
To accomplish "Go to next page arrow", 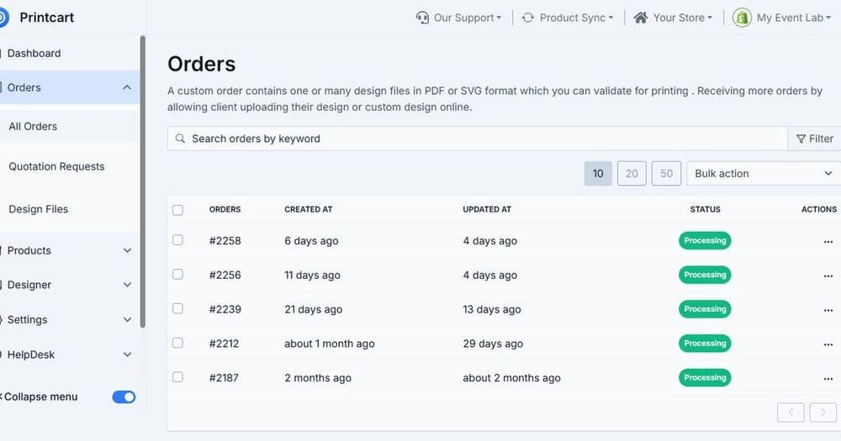I will click(822, 412).
